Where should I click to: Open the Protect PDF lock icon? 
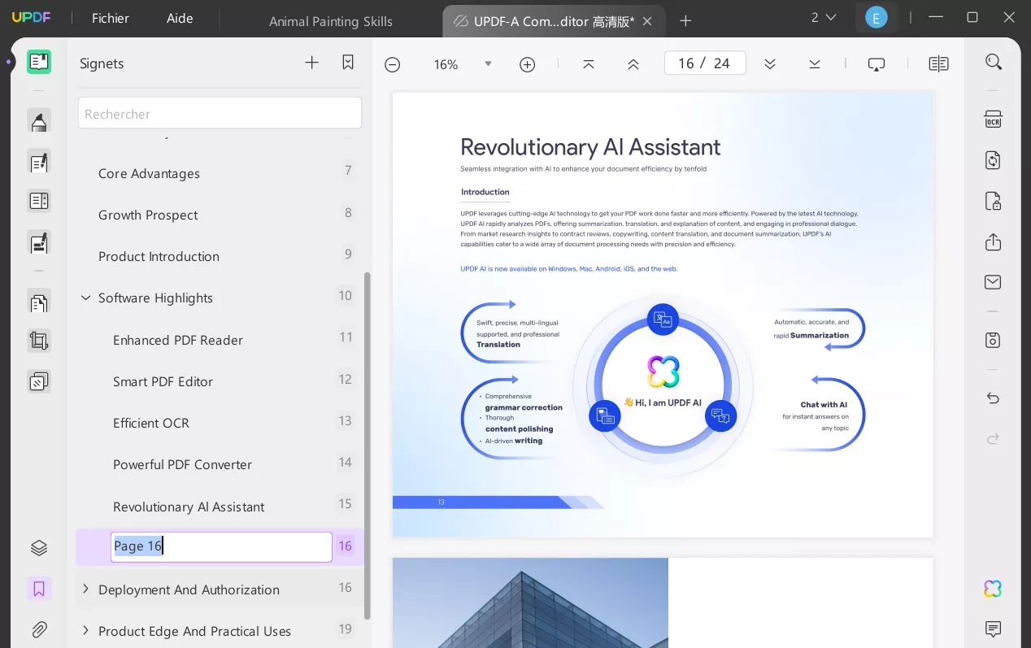(x=993, y=201)
